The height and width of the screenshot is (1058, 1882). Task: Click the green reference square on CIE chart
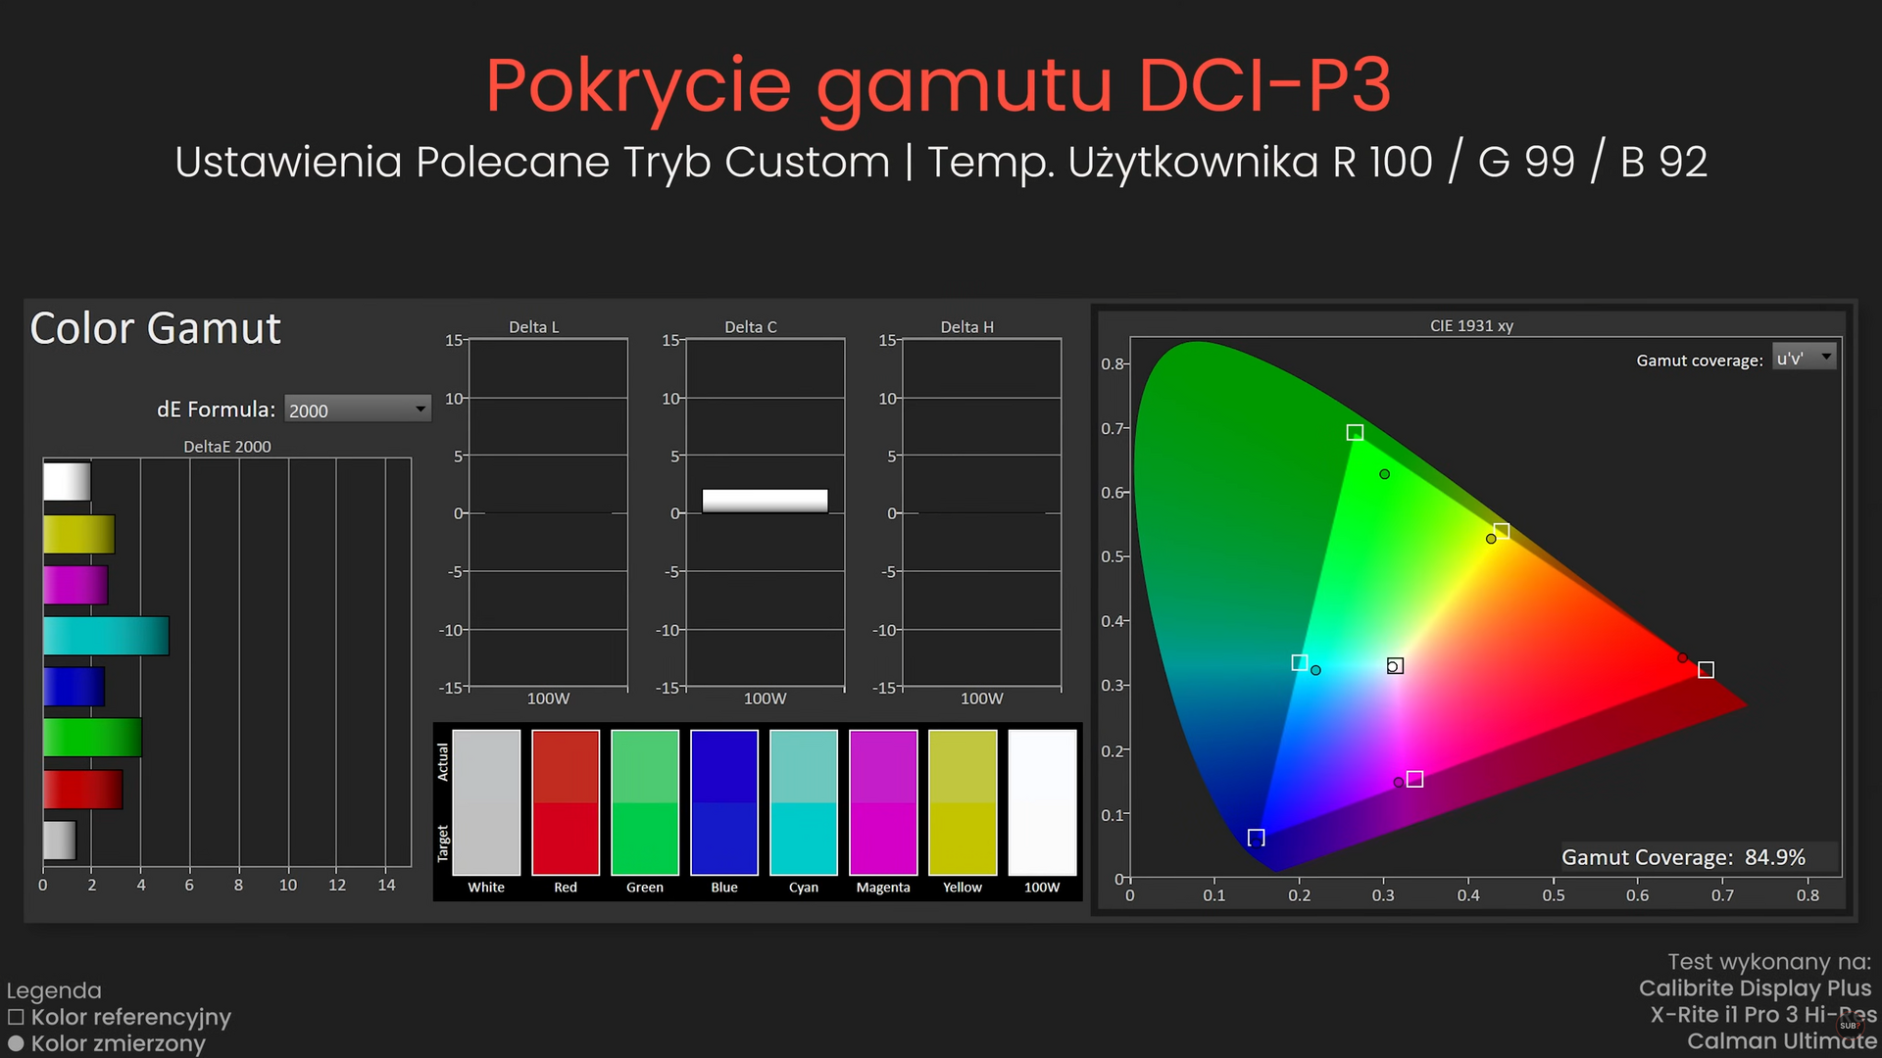point(1355,432)
